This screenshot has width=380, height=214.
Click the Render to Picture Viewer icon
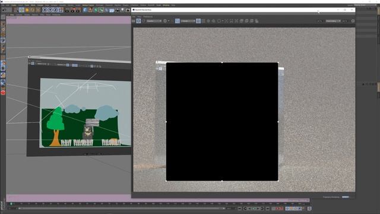pyautogui.click(x=72, y=10)
